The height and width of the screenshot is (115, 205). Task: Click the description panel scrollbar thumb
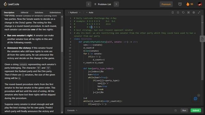pos(62,39)
